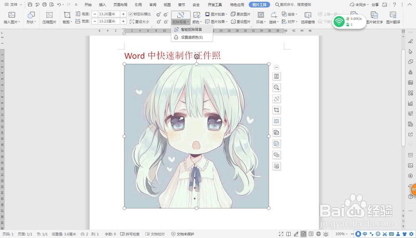Open the 插入 Insert tab
This screenshot has width=416, height=238.
(102, 5)
